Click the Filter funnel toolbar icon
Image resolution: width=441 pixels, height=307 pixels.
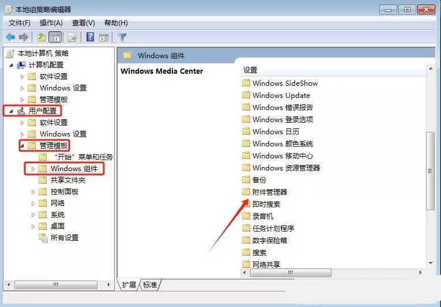pos(122,37)
